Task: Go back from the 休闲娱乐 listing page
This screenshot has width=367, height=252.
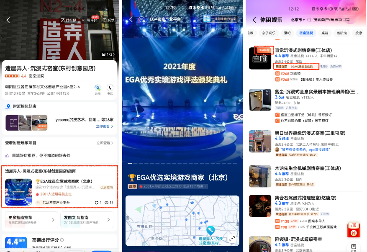Action: [x=254, y=20]
